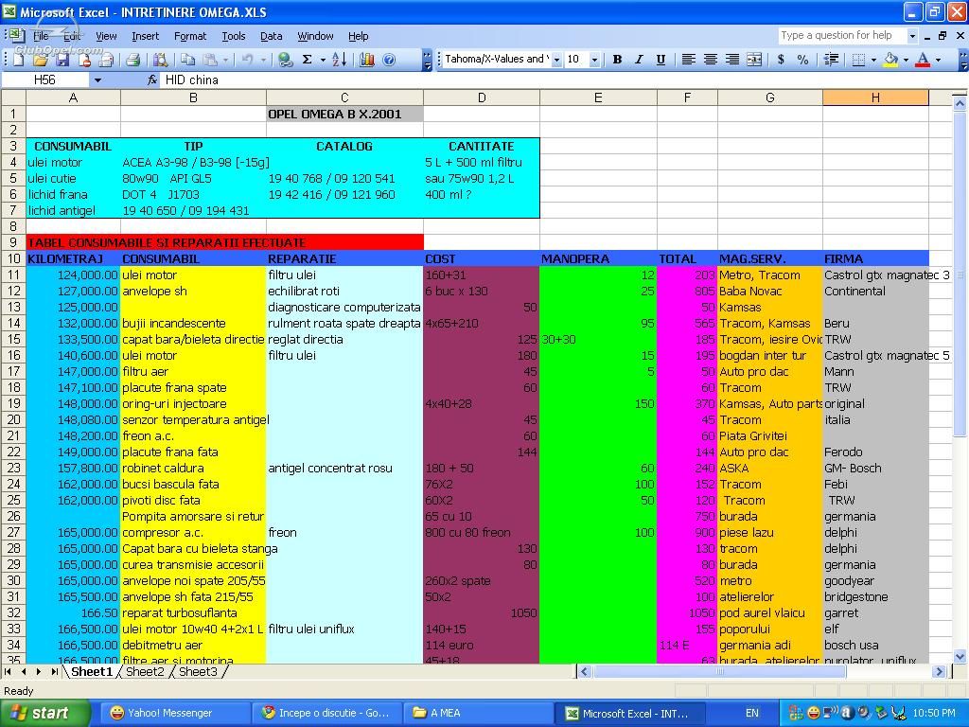Apply yellow fill color with the paint bucket

tap(890, 60)
